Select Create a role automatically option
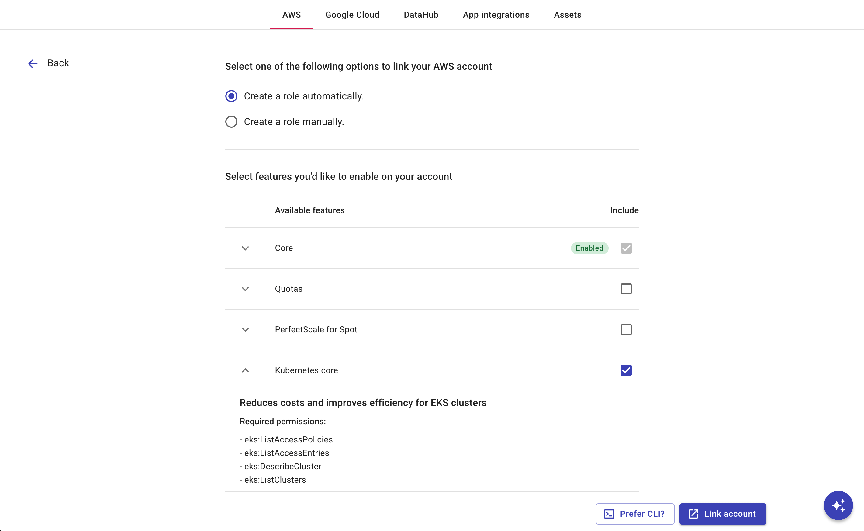864x531 pixels. click(231, 95)
